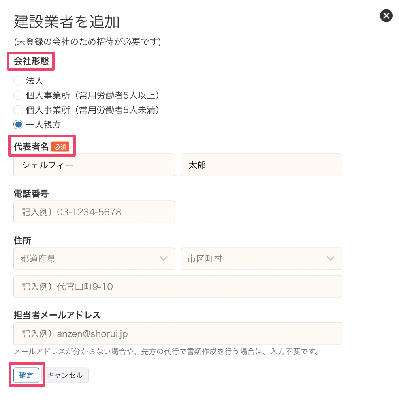Image resolution: width=399 pixels, height=404 pixels.
Task: Click the 住所 section label
Action: pyautogui.click(x=22, y=240)
